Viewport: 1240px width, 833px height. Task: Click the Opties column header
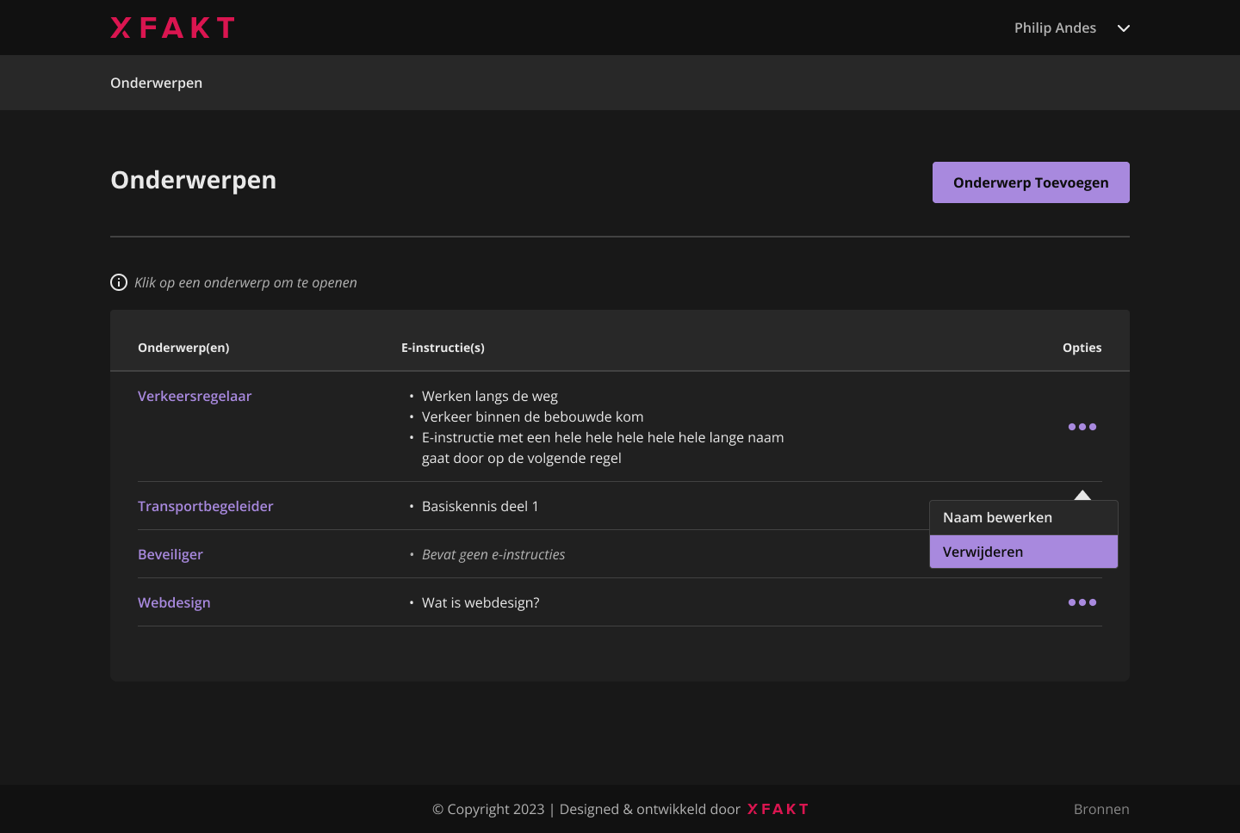click(x=1082, y=348)
